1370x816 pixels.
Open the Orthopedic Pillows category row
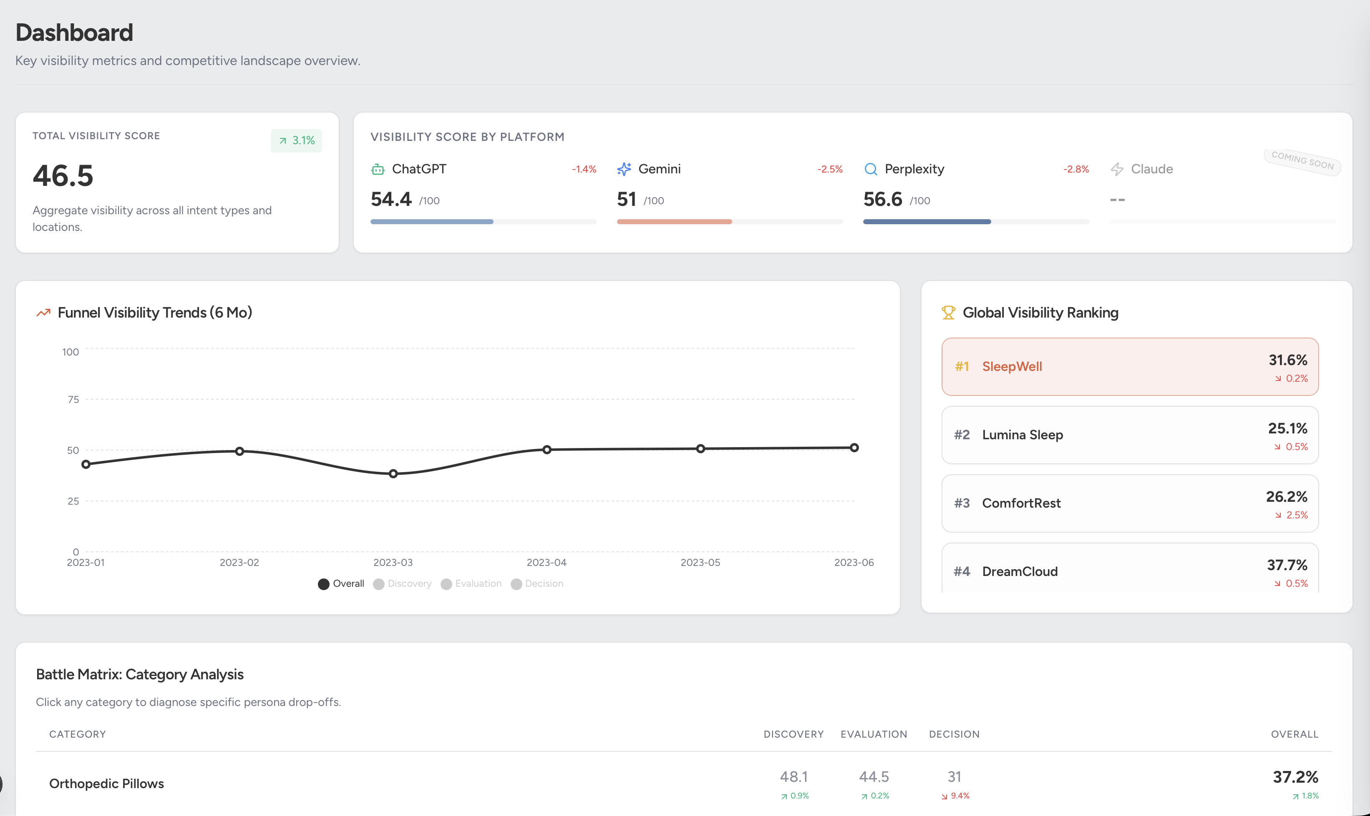(x=107, y=783)
